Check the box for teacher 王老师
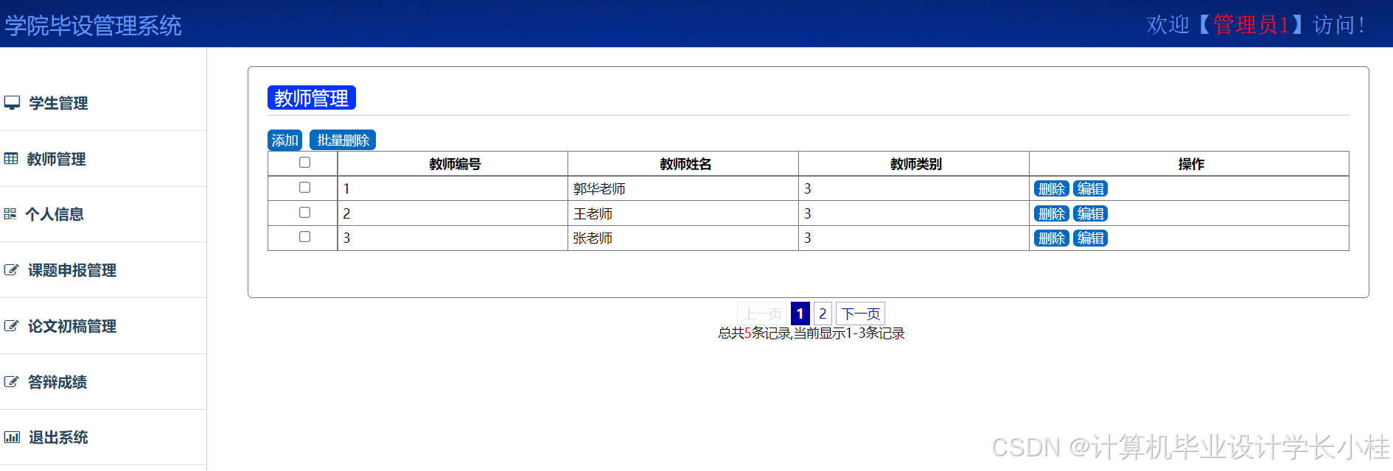The width and height of the screenshot is (1393, 471). coord(304,213)
